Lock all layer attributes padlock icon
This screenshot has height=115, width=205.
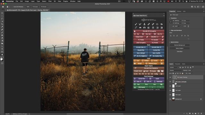tap(183, 73)
